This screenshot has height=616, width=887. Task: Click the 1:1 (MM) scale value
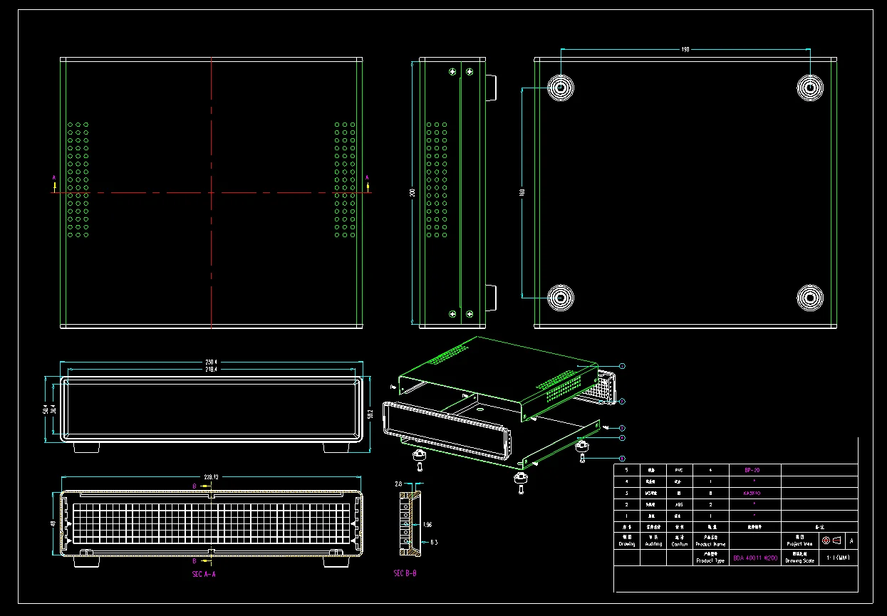(838, 558)
